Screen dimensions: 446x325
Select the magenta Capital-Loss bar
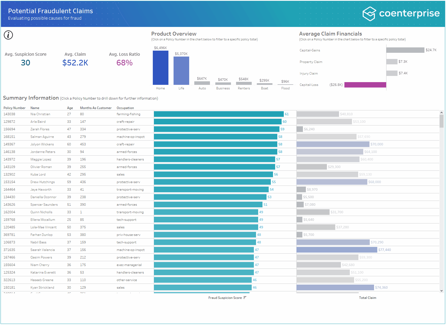365,85
